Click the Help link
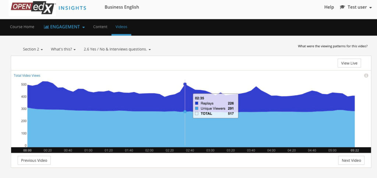 click(329, 7)
